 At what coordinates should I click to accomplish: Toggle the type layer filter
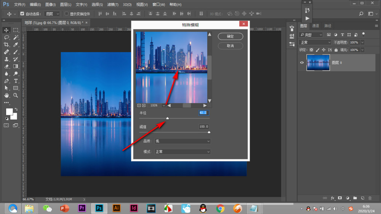coord(343,35)
